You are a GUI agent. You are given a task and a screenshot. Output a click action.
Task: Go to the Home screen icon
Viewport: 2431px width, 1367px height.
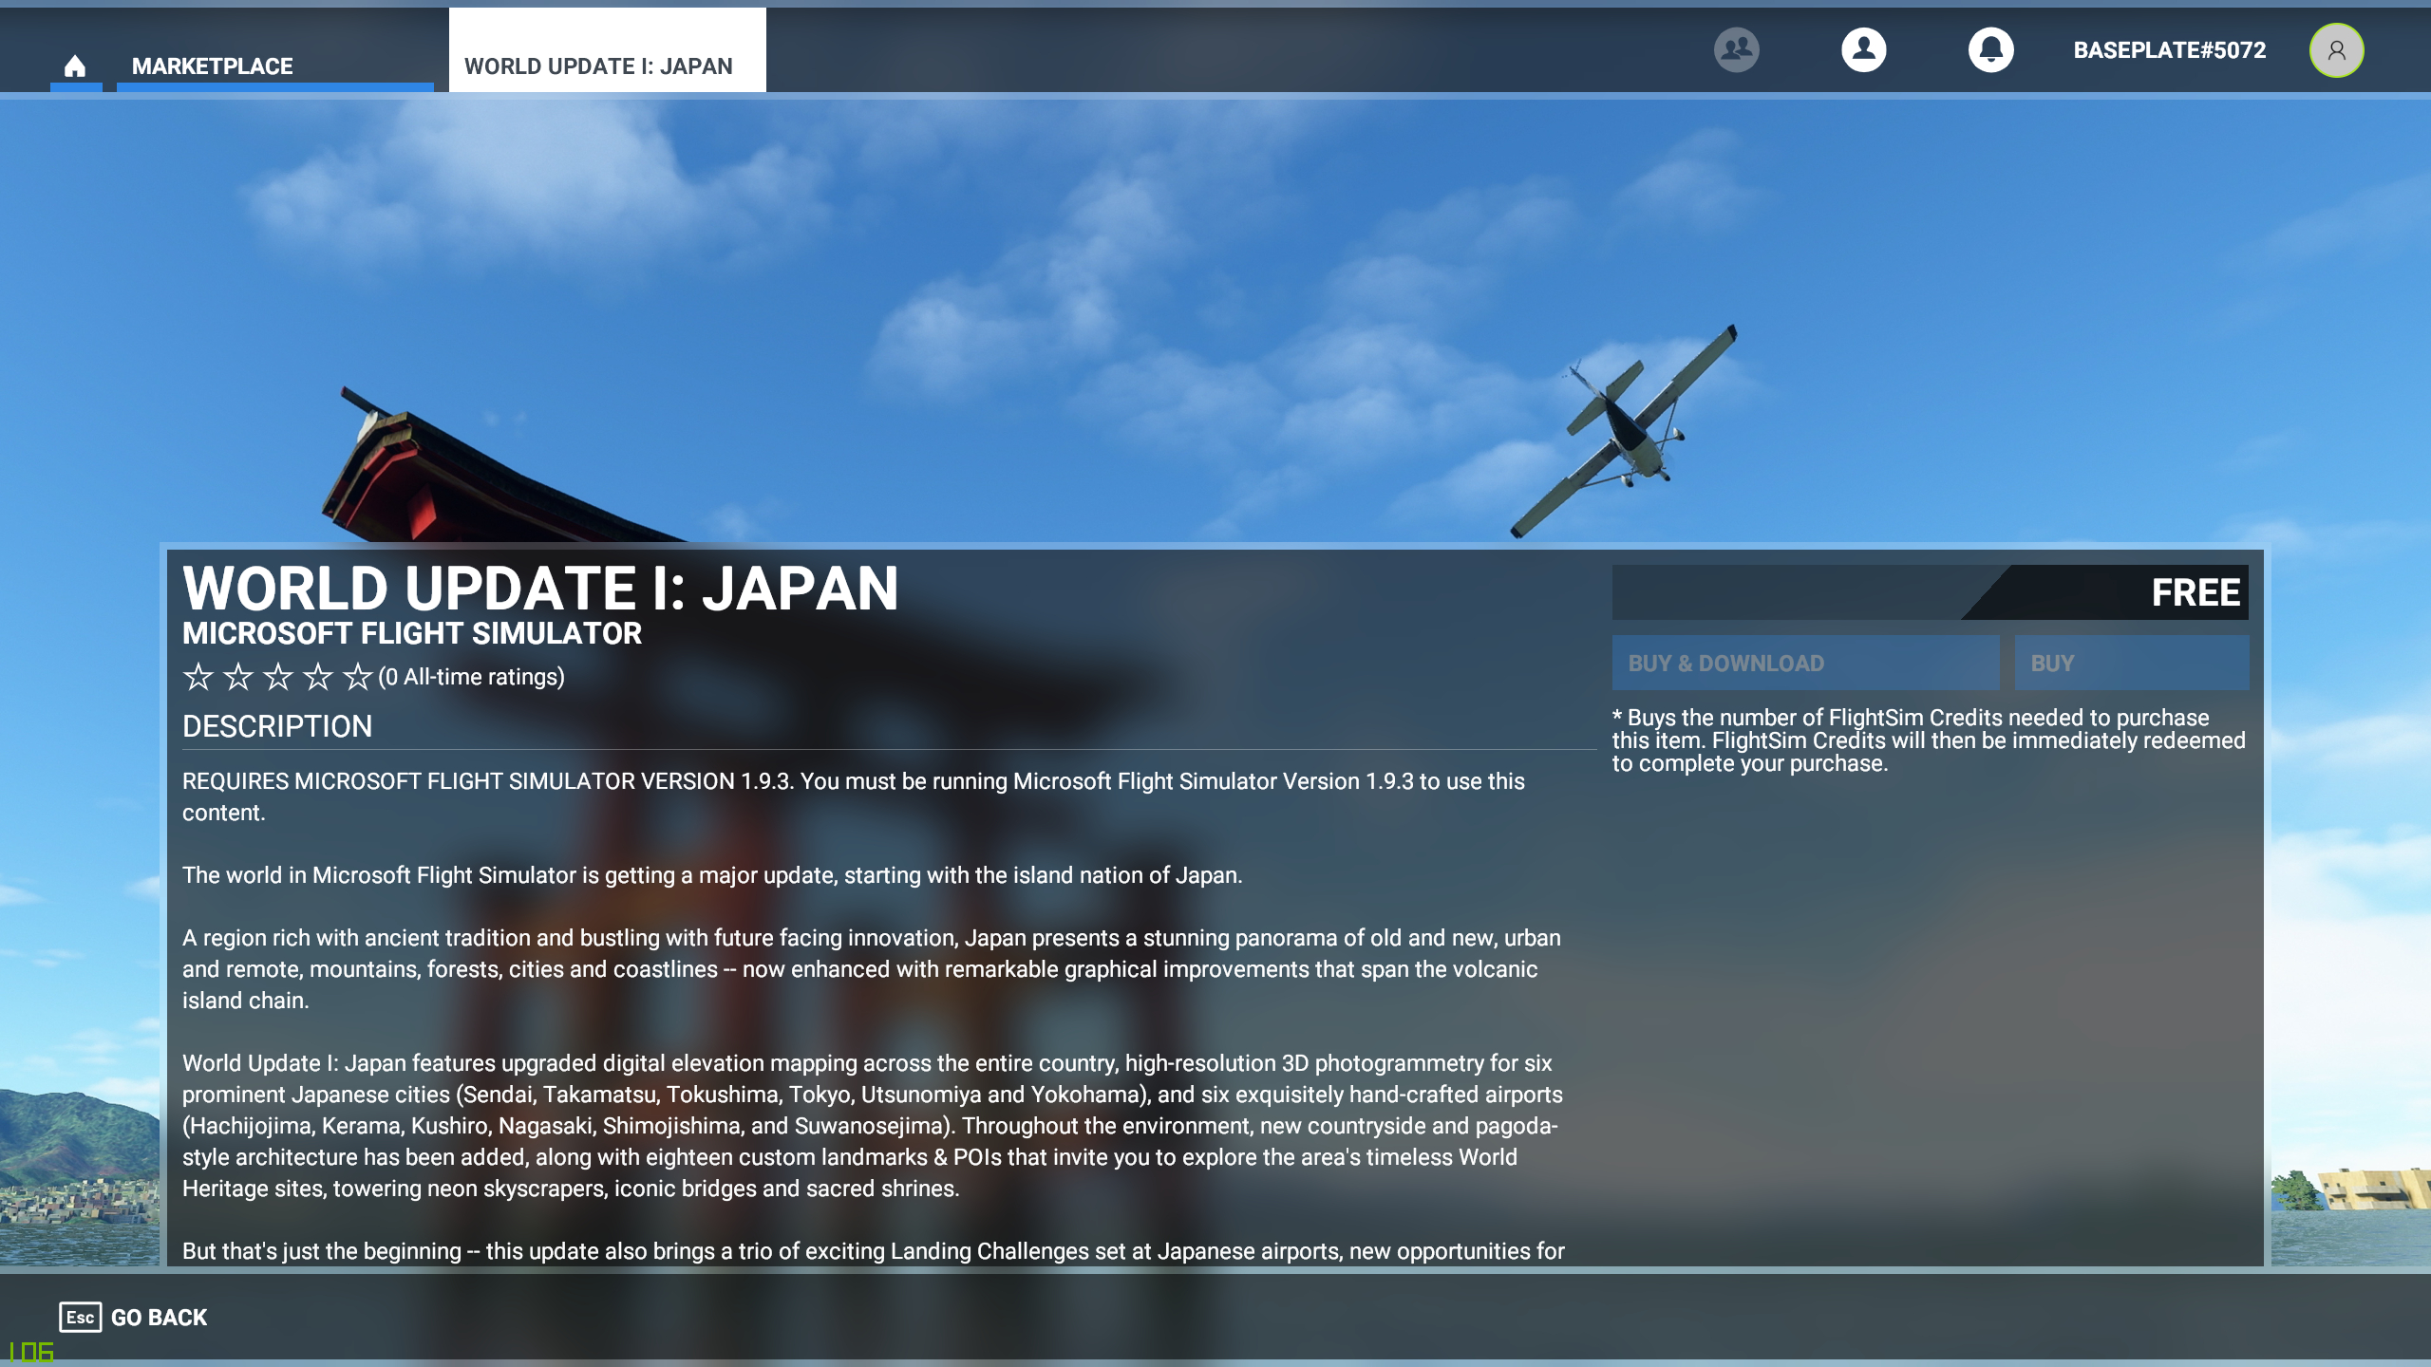coord(75,66)
